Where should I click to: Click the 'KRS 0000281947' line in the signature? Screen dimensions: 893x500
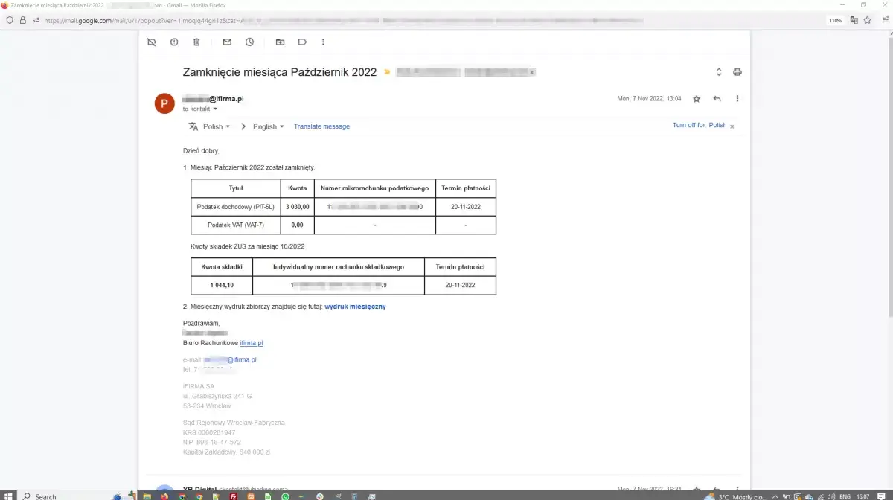click(x=209, y=432)
